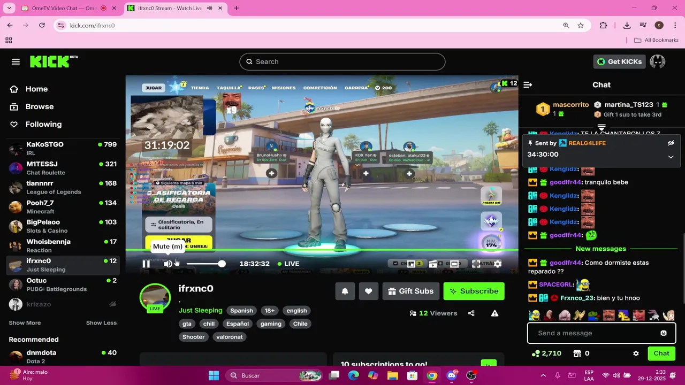Report the stream with warning icon
This screenshot has width=685, height=385.
point(494,313)
